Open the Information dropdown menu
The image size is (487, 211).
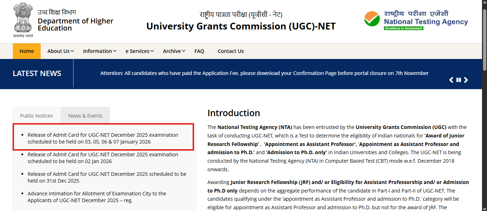(x=99, y=51)
